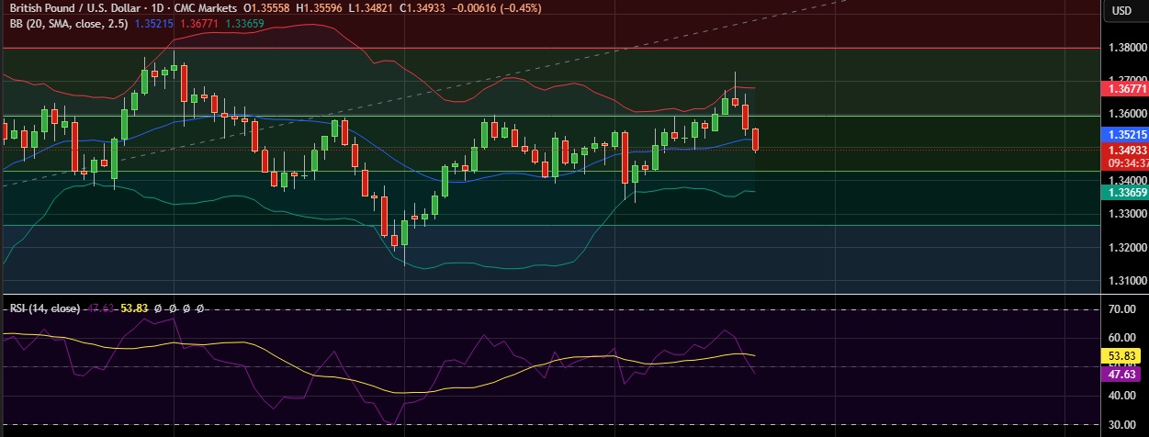Click the 1.32000 price axis label
1149x437 pixels.
click(x=1127, y=248)
